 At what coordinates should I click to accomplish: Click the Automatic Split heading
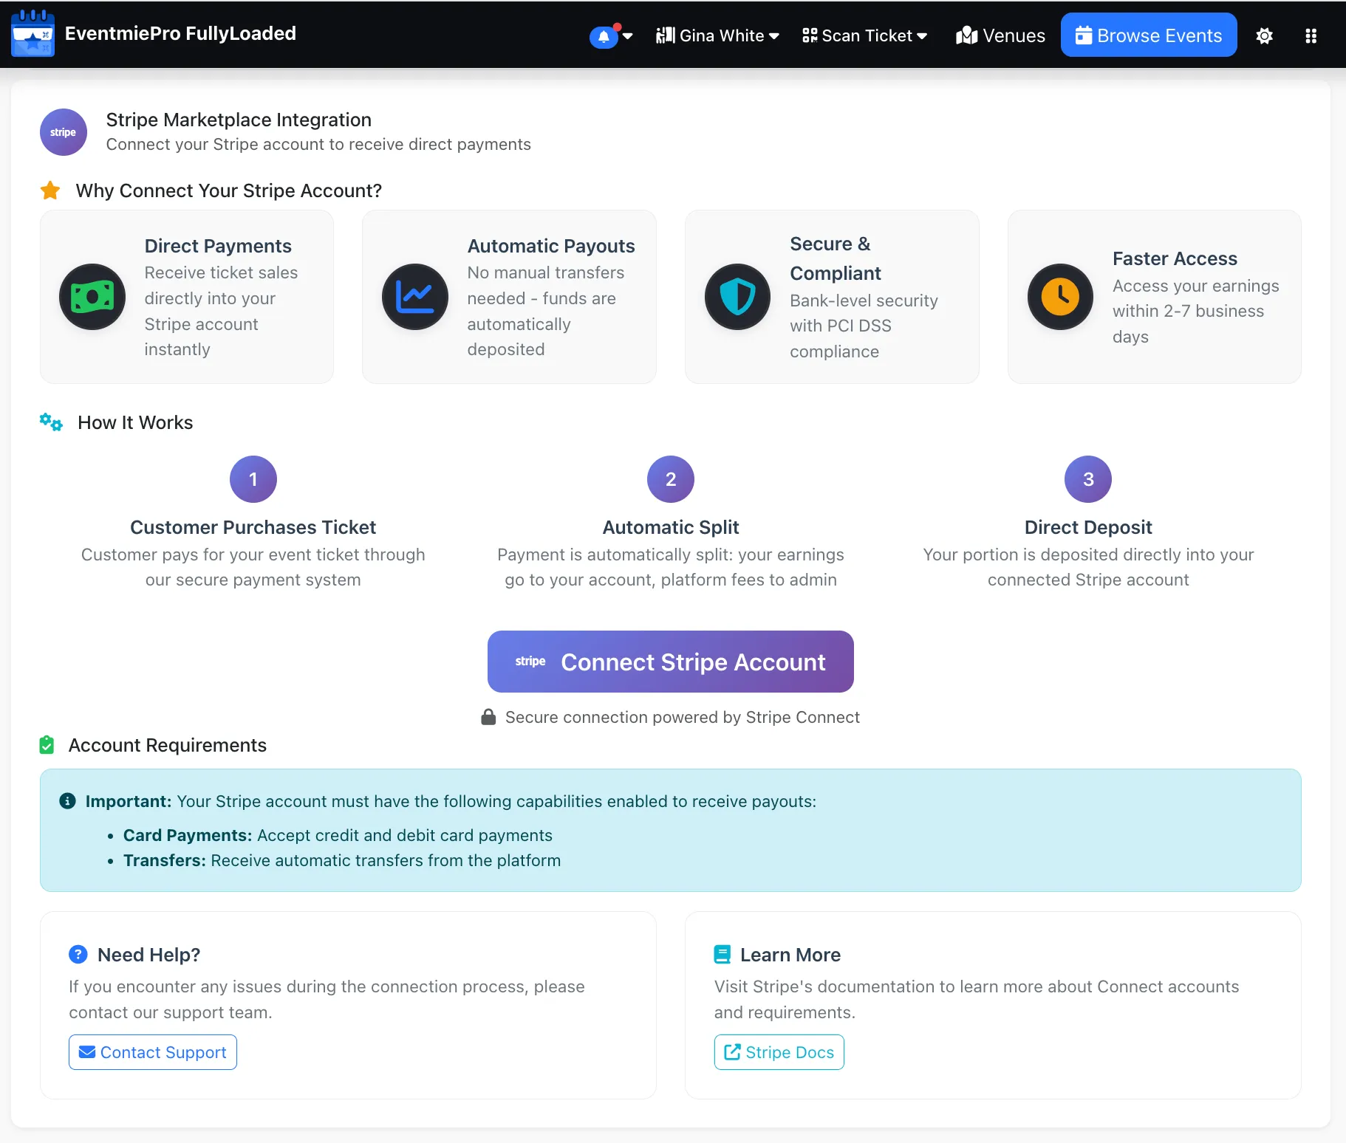pos(671,527)
